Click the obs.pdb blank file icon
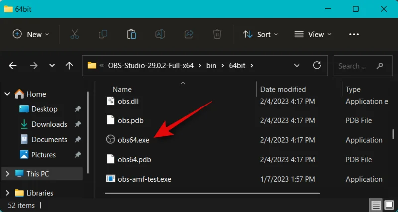The width and height of the screenshot is (398, 212). click(x=110, y=120)
